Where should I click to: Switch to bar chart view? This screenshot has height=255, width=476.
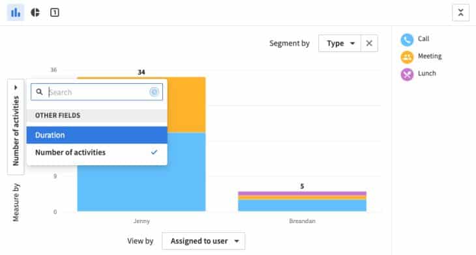click(16, 12)
